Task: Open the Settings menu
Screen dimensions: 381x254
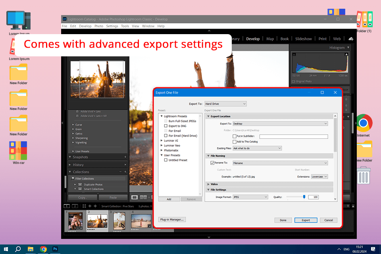Action: click(x=112, y=26)
